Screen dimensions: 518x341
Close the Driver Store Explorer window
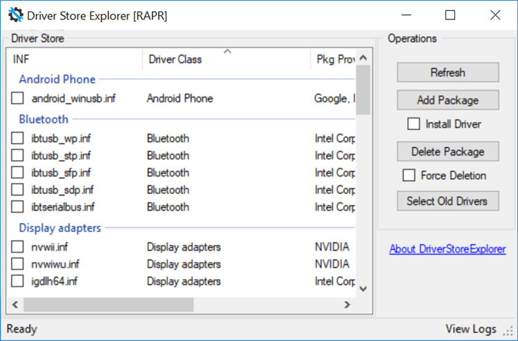(x=495, y=15)
